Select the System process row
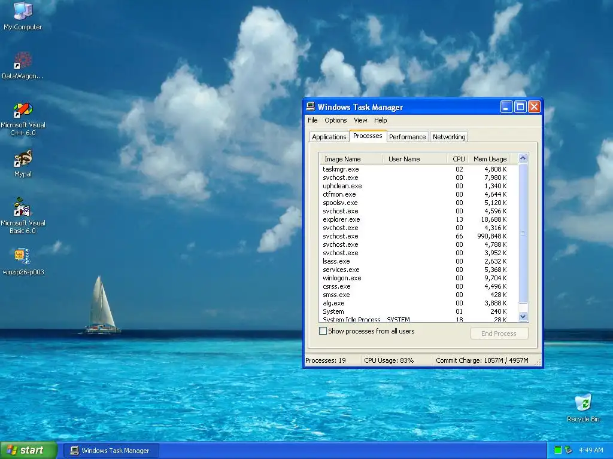The width and height of the screenshot is (613, 459). [x=418, y=311]
